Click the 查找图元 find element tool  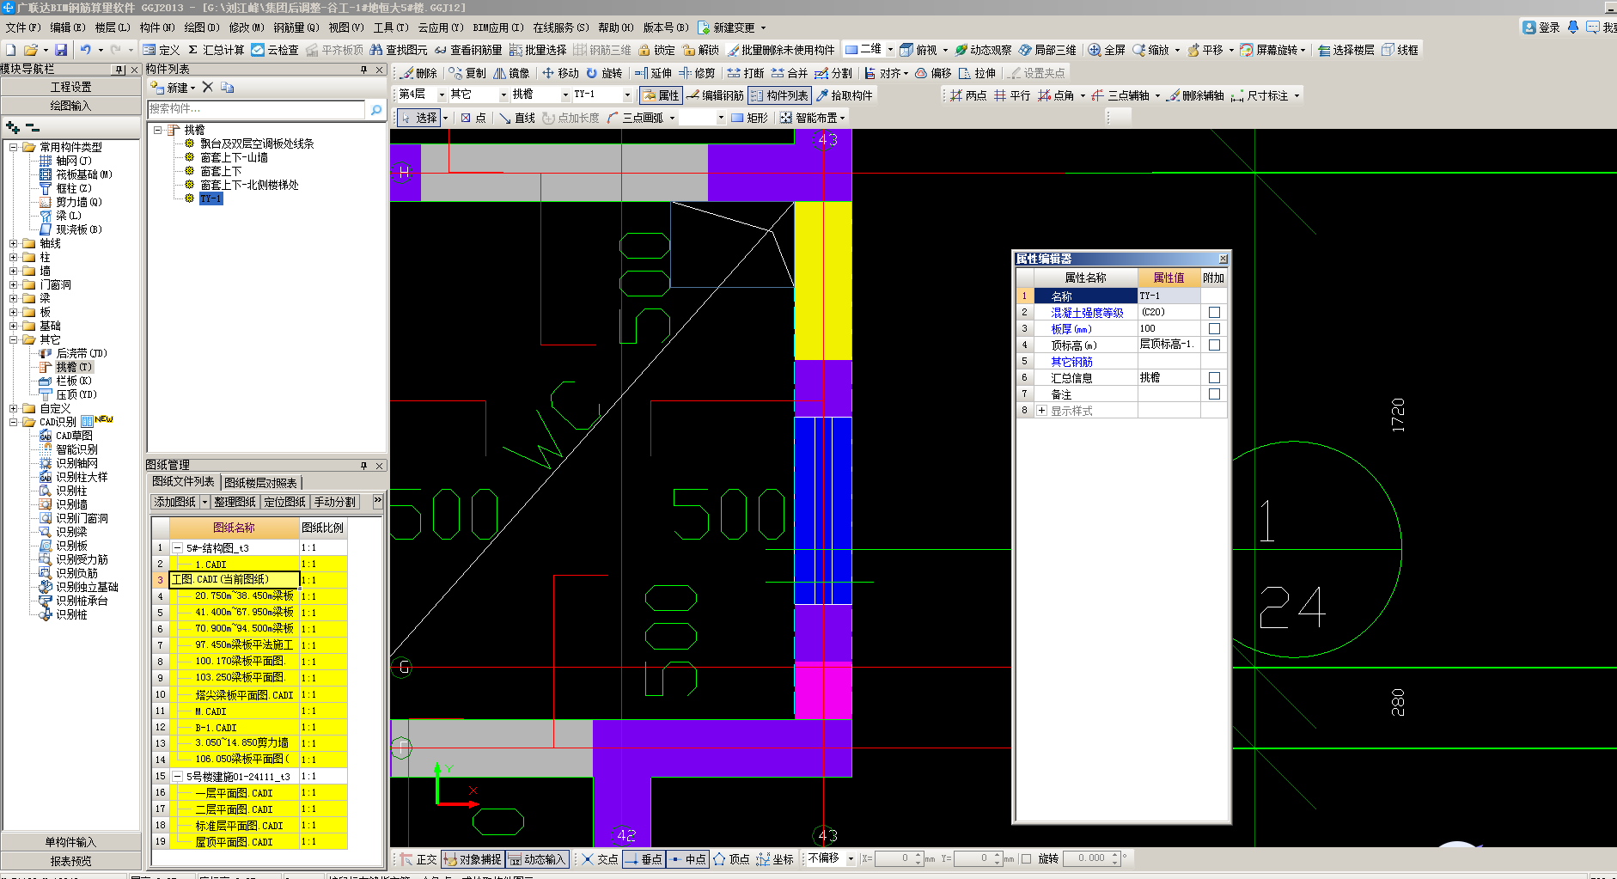click(398, 50)
